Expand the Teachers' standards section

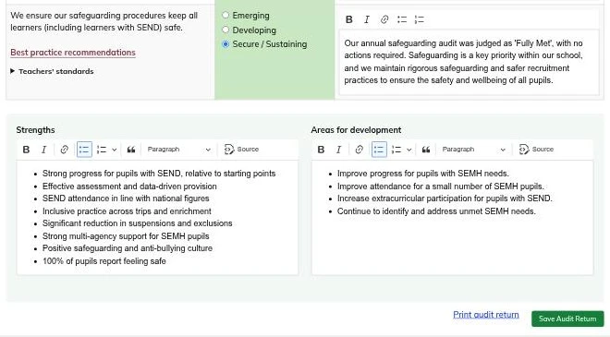[52, 71]
